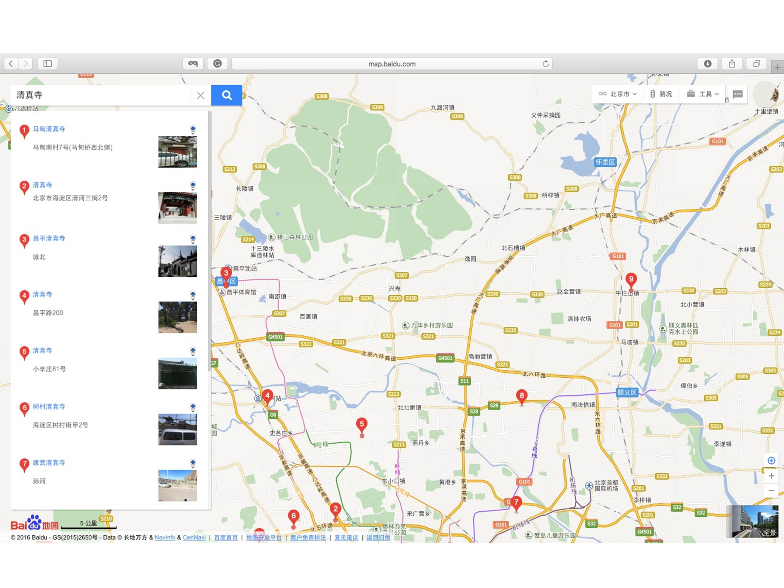Reload the page via address bar icon
784x588 pixels.
[x=545, y=64]
